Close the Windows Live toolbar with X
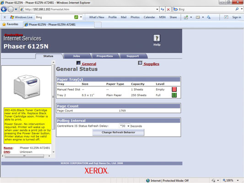The width and height of the screenshot is (244, 183). 5,17
